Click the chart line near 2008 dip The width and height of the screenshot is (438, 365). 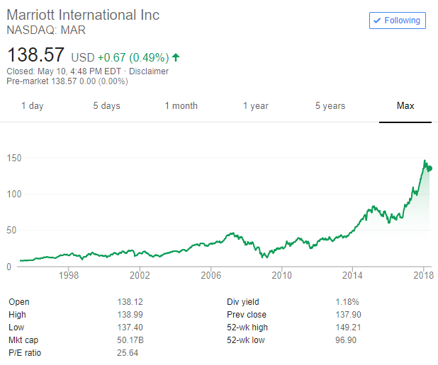(x=263, y=255)
